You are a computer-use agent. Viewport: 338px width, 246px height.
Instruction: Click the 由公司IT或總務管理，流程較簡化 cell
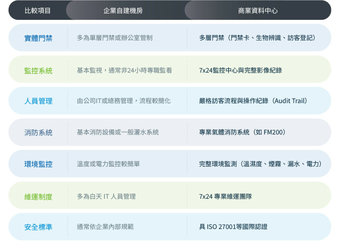click(124, 101)
